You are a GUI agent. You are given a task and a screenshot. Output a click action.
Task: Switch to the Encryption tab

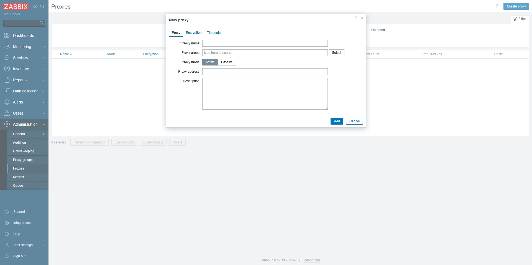(194, 33)
